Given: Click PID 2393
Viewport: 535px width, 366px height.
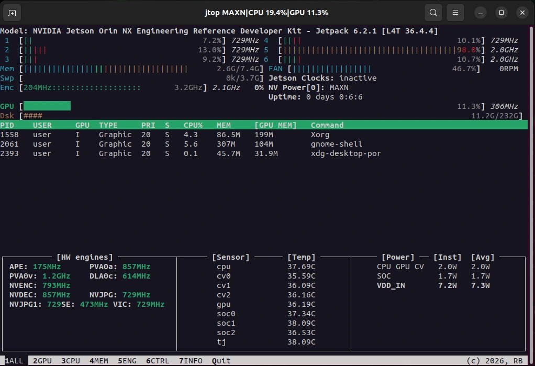Looking at the screenshot, I should (x=9, y=153).
